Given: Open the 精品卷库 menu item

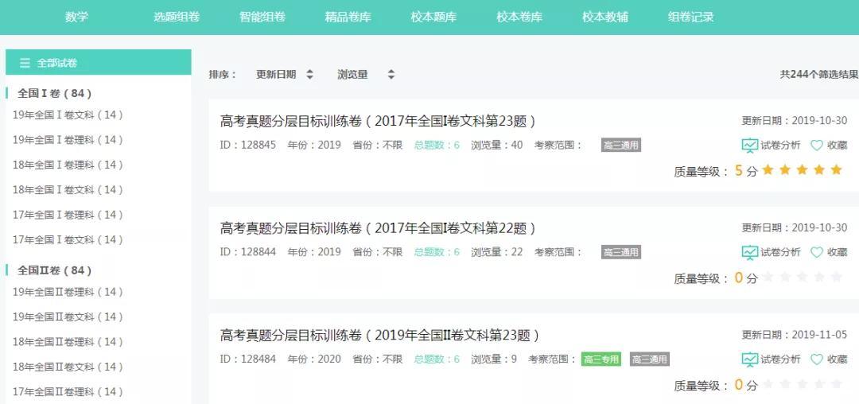Looking at the screenshot, I should pyautogui.click(x=348, y=17).
